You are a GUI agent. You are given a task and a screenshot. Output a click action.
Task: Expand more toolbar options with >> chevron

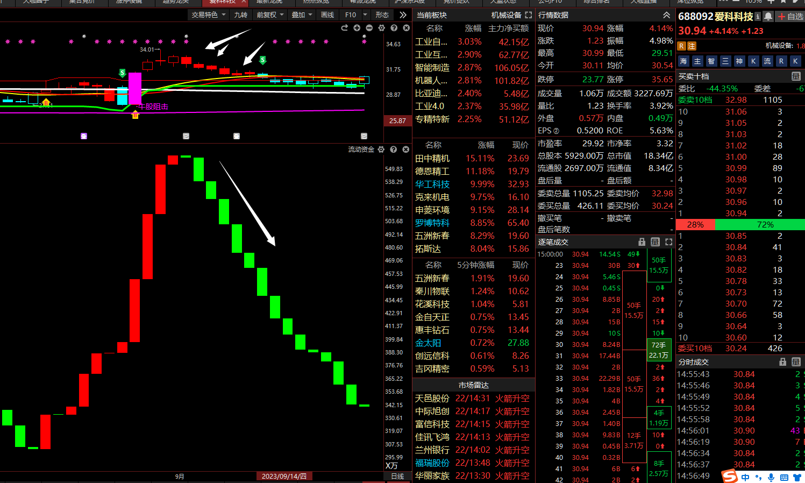coord(403,15)
